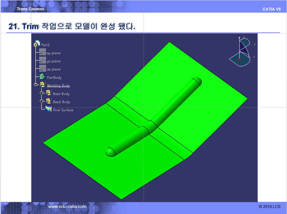Open the www.edu-catia.com link
This screenshot has height=214, width=287.
(x=67, y=207)
